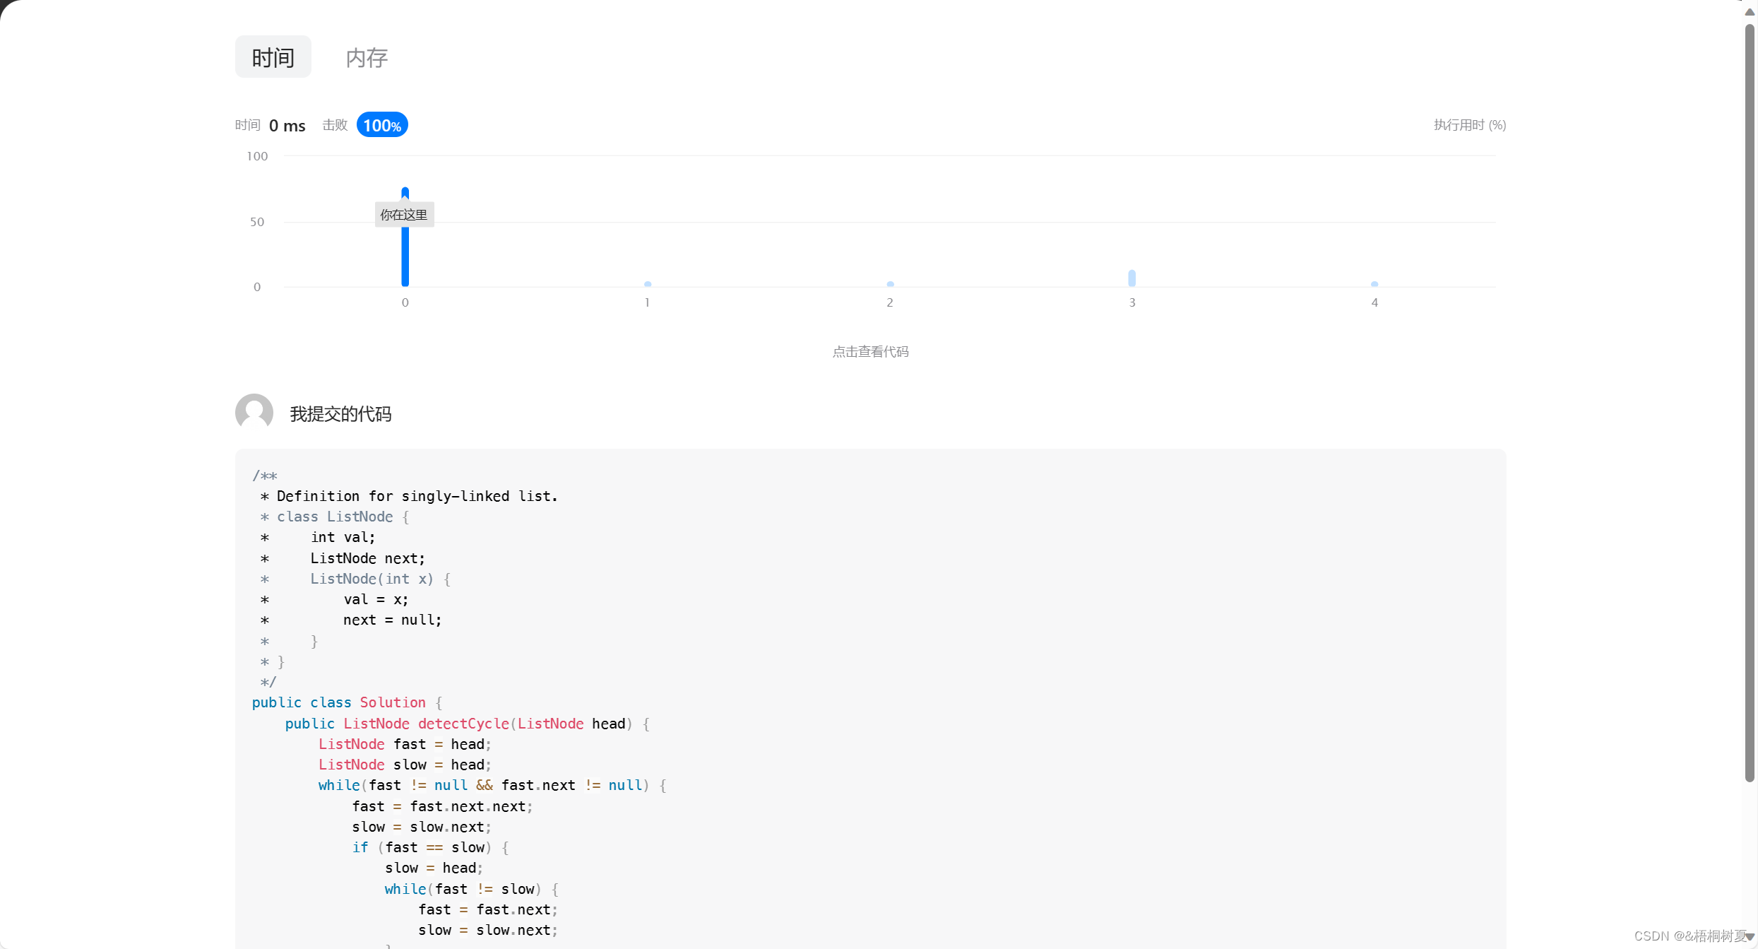1758x949 pixels.
Task: Click the 'public class Solution {' code line
Action: [347, 702]
